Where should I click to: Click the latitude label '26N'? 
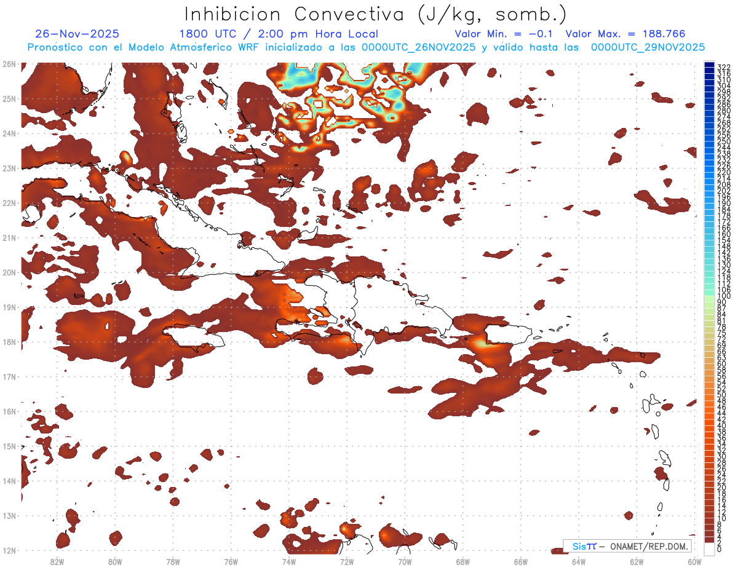coord(9,64)
